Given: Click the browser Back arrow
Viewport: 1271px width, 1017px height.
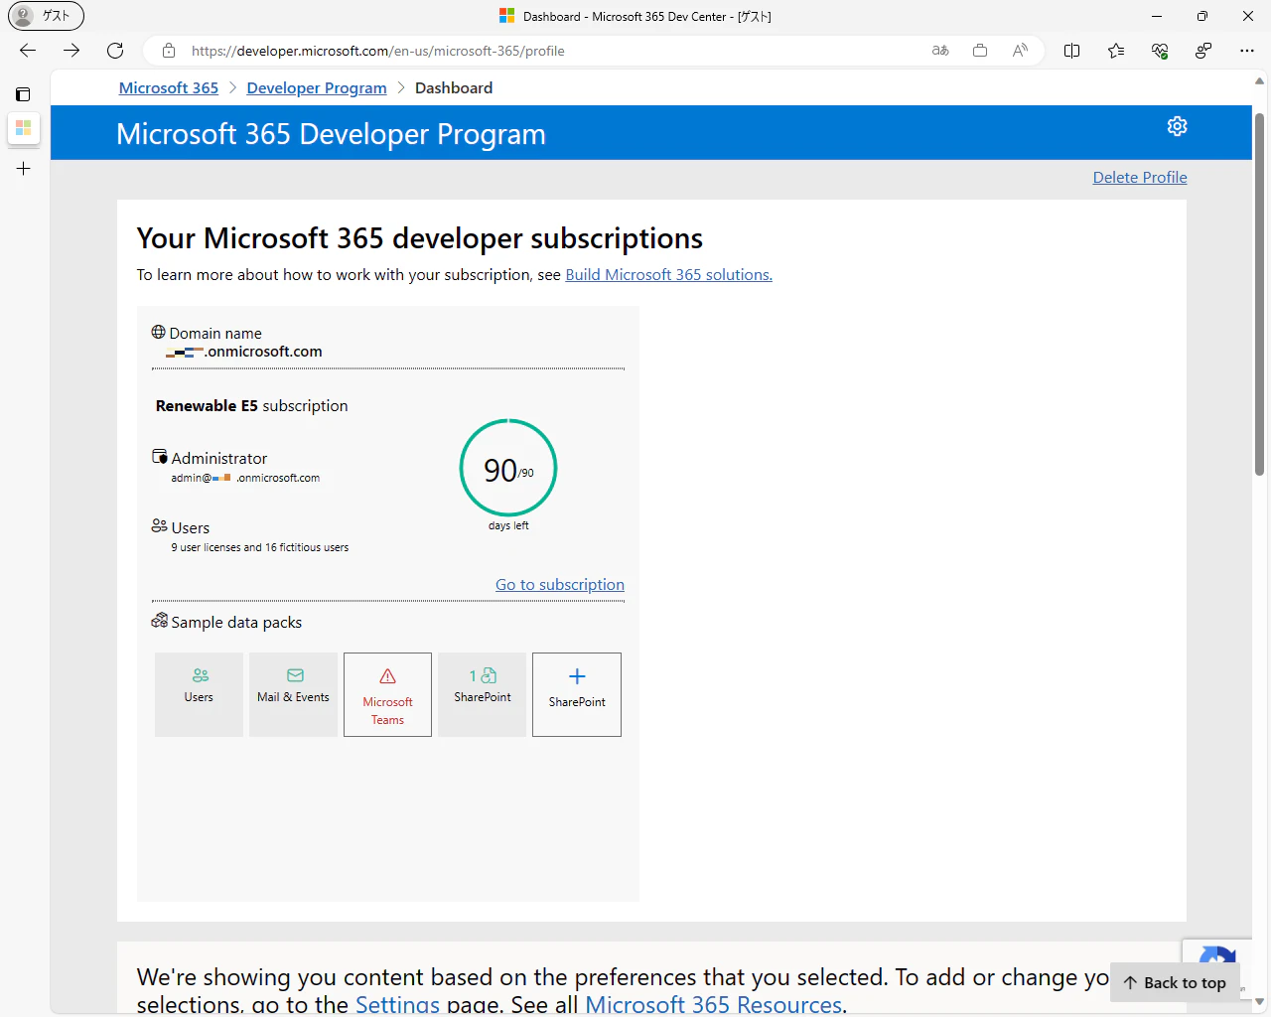Looking at the screenshot, I should [28, 51].
